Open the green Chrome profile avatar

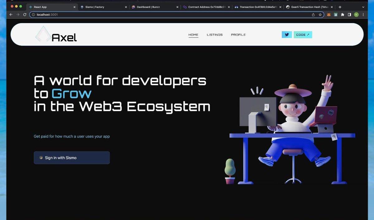356,15
